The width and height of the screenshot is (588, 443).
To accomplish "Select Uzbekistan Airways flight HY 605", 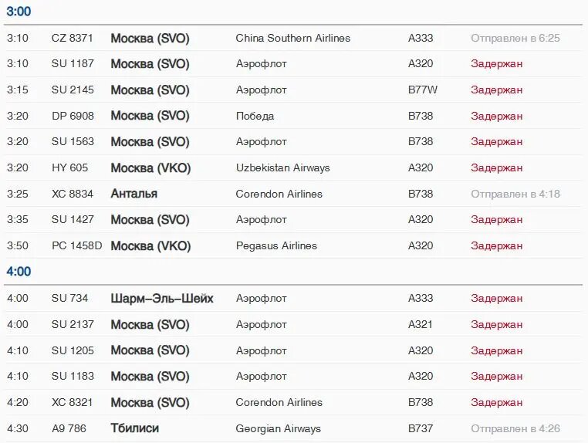I will [x=70, y=167].
